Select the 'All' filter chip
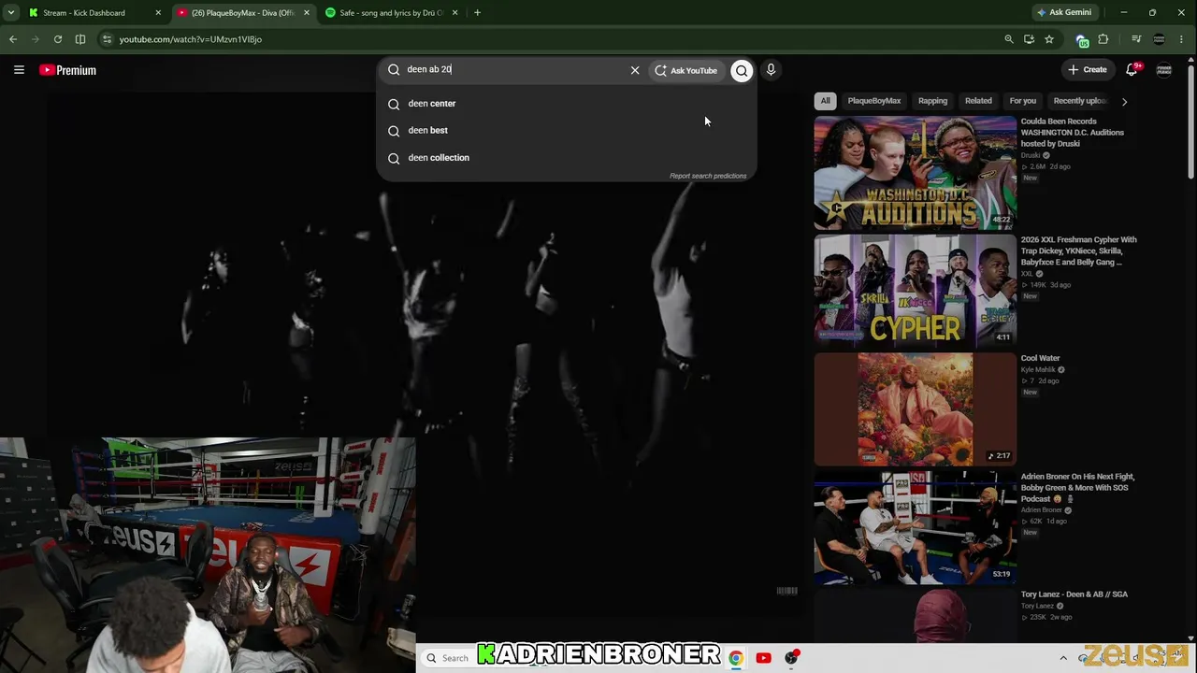 [825, 101]
